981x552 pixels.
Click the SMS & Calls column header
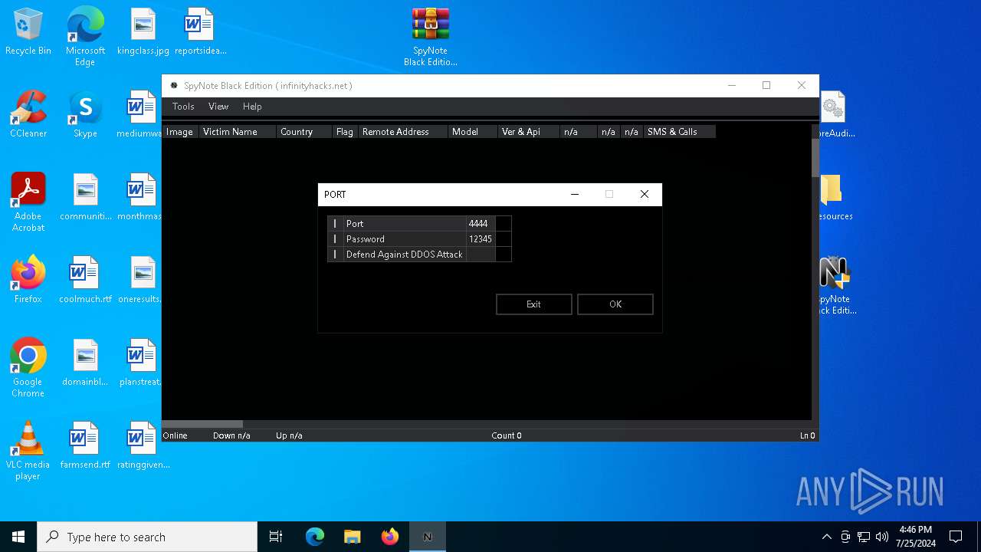click(x=680, y=132)
